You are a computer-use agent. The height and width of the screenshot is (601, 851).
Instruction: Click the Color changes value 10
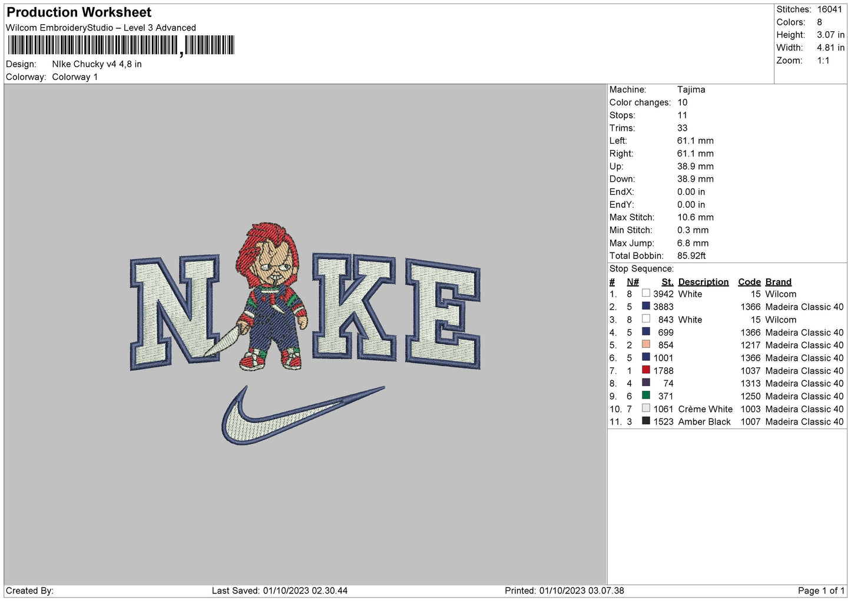click(682, 102)
